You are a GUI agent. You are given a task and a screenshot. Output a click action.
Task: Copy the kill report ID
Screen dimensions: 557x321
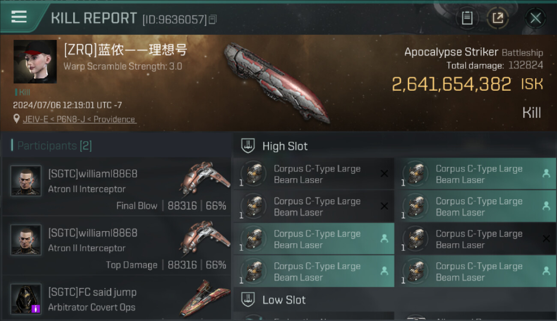click(213, 19)
